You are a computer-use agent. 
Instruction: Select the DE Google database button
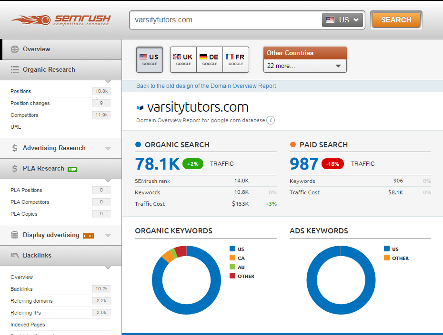point(210,60)
